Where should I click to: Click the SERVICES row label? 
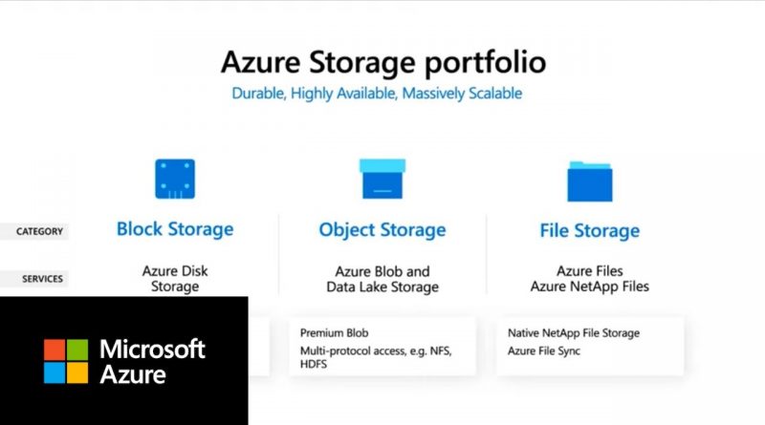point(42,279)
